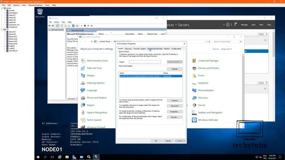Click the Server Manager notifications flag
The image size is (285, 160).
[236, 24]
